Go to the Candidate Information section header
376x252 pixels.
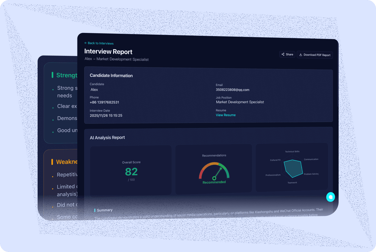(111, 75)
